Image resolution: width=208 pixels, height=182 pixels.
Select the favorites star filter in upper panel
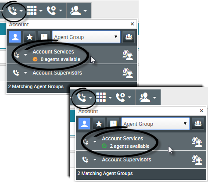[x=29, y=37]
